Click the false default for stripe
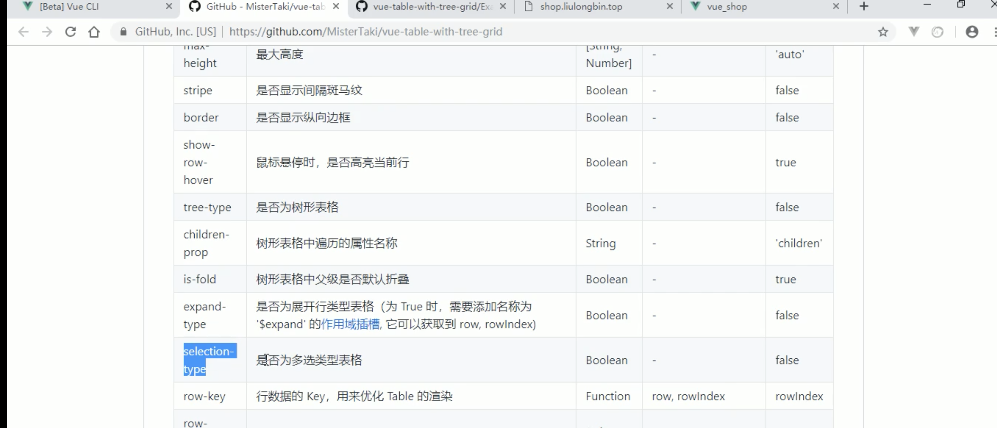This screenshot has width=997, height=428. (787, 90)
